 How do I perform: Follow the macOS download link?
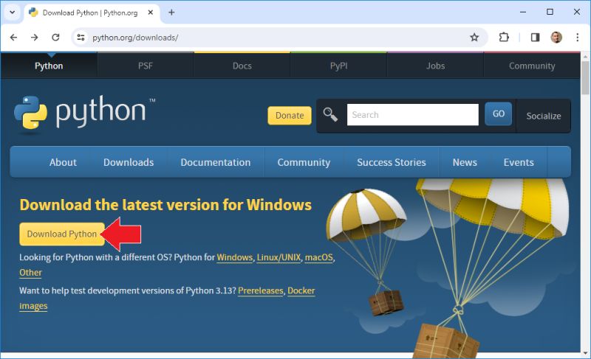(319, 257)
